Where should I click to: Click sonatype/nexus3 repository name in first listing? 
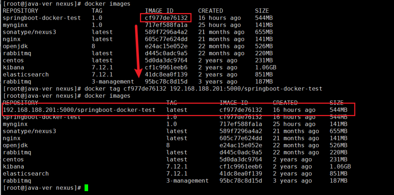pos(29,32)
